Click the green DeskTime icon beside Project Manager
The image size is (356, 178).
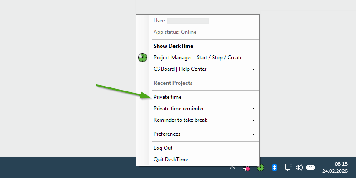[142, 58]
